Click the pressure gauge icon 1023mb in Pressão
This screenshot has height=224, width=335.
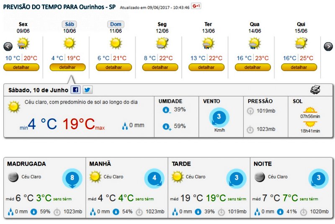tap(250, 129)
